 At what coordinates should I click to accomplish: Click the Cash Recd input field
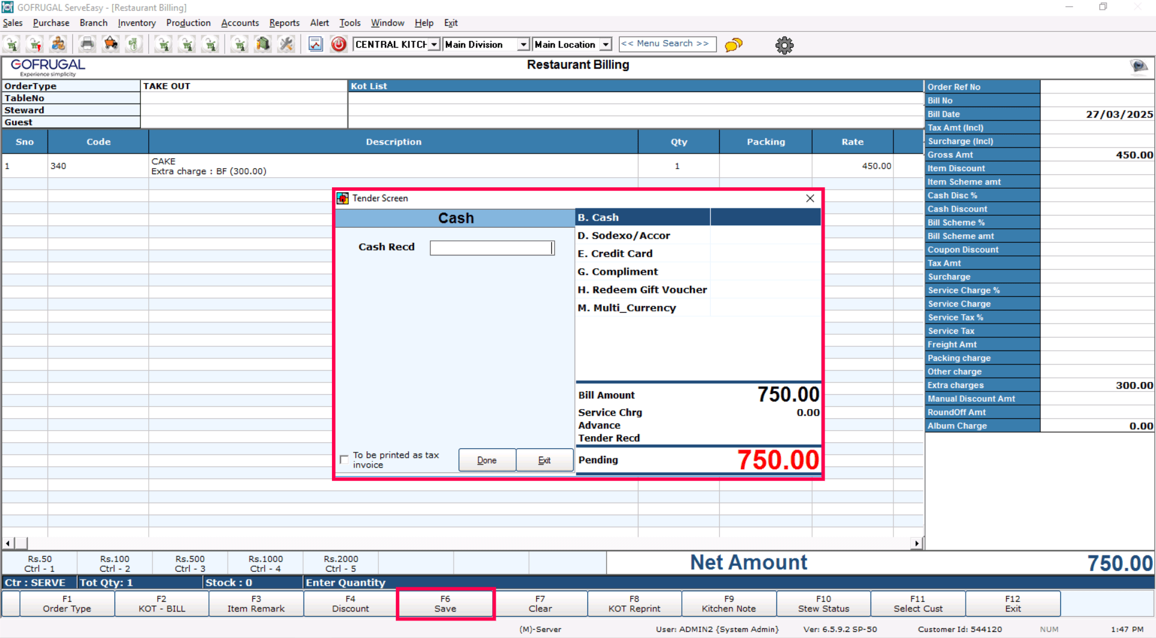pyautogui.click(x=492, y=248)
